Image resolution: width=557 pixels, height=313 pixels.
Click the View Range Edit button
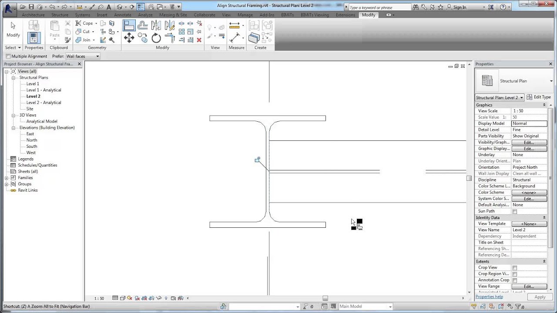(529, 286)
